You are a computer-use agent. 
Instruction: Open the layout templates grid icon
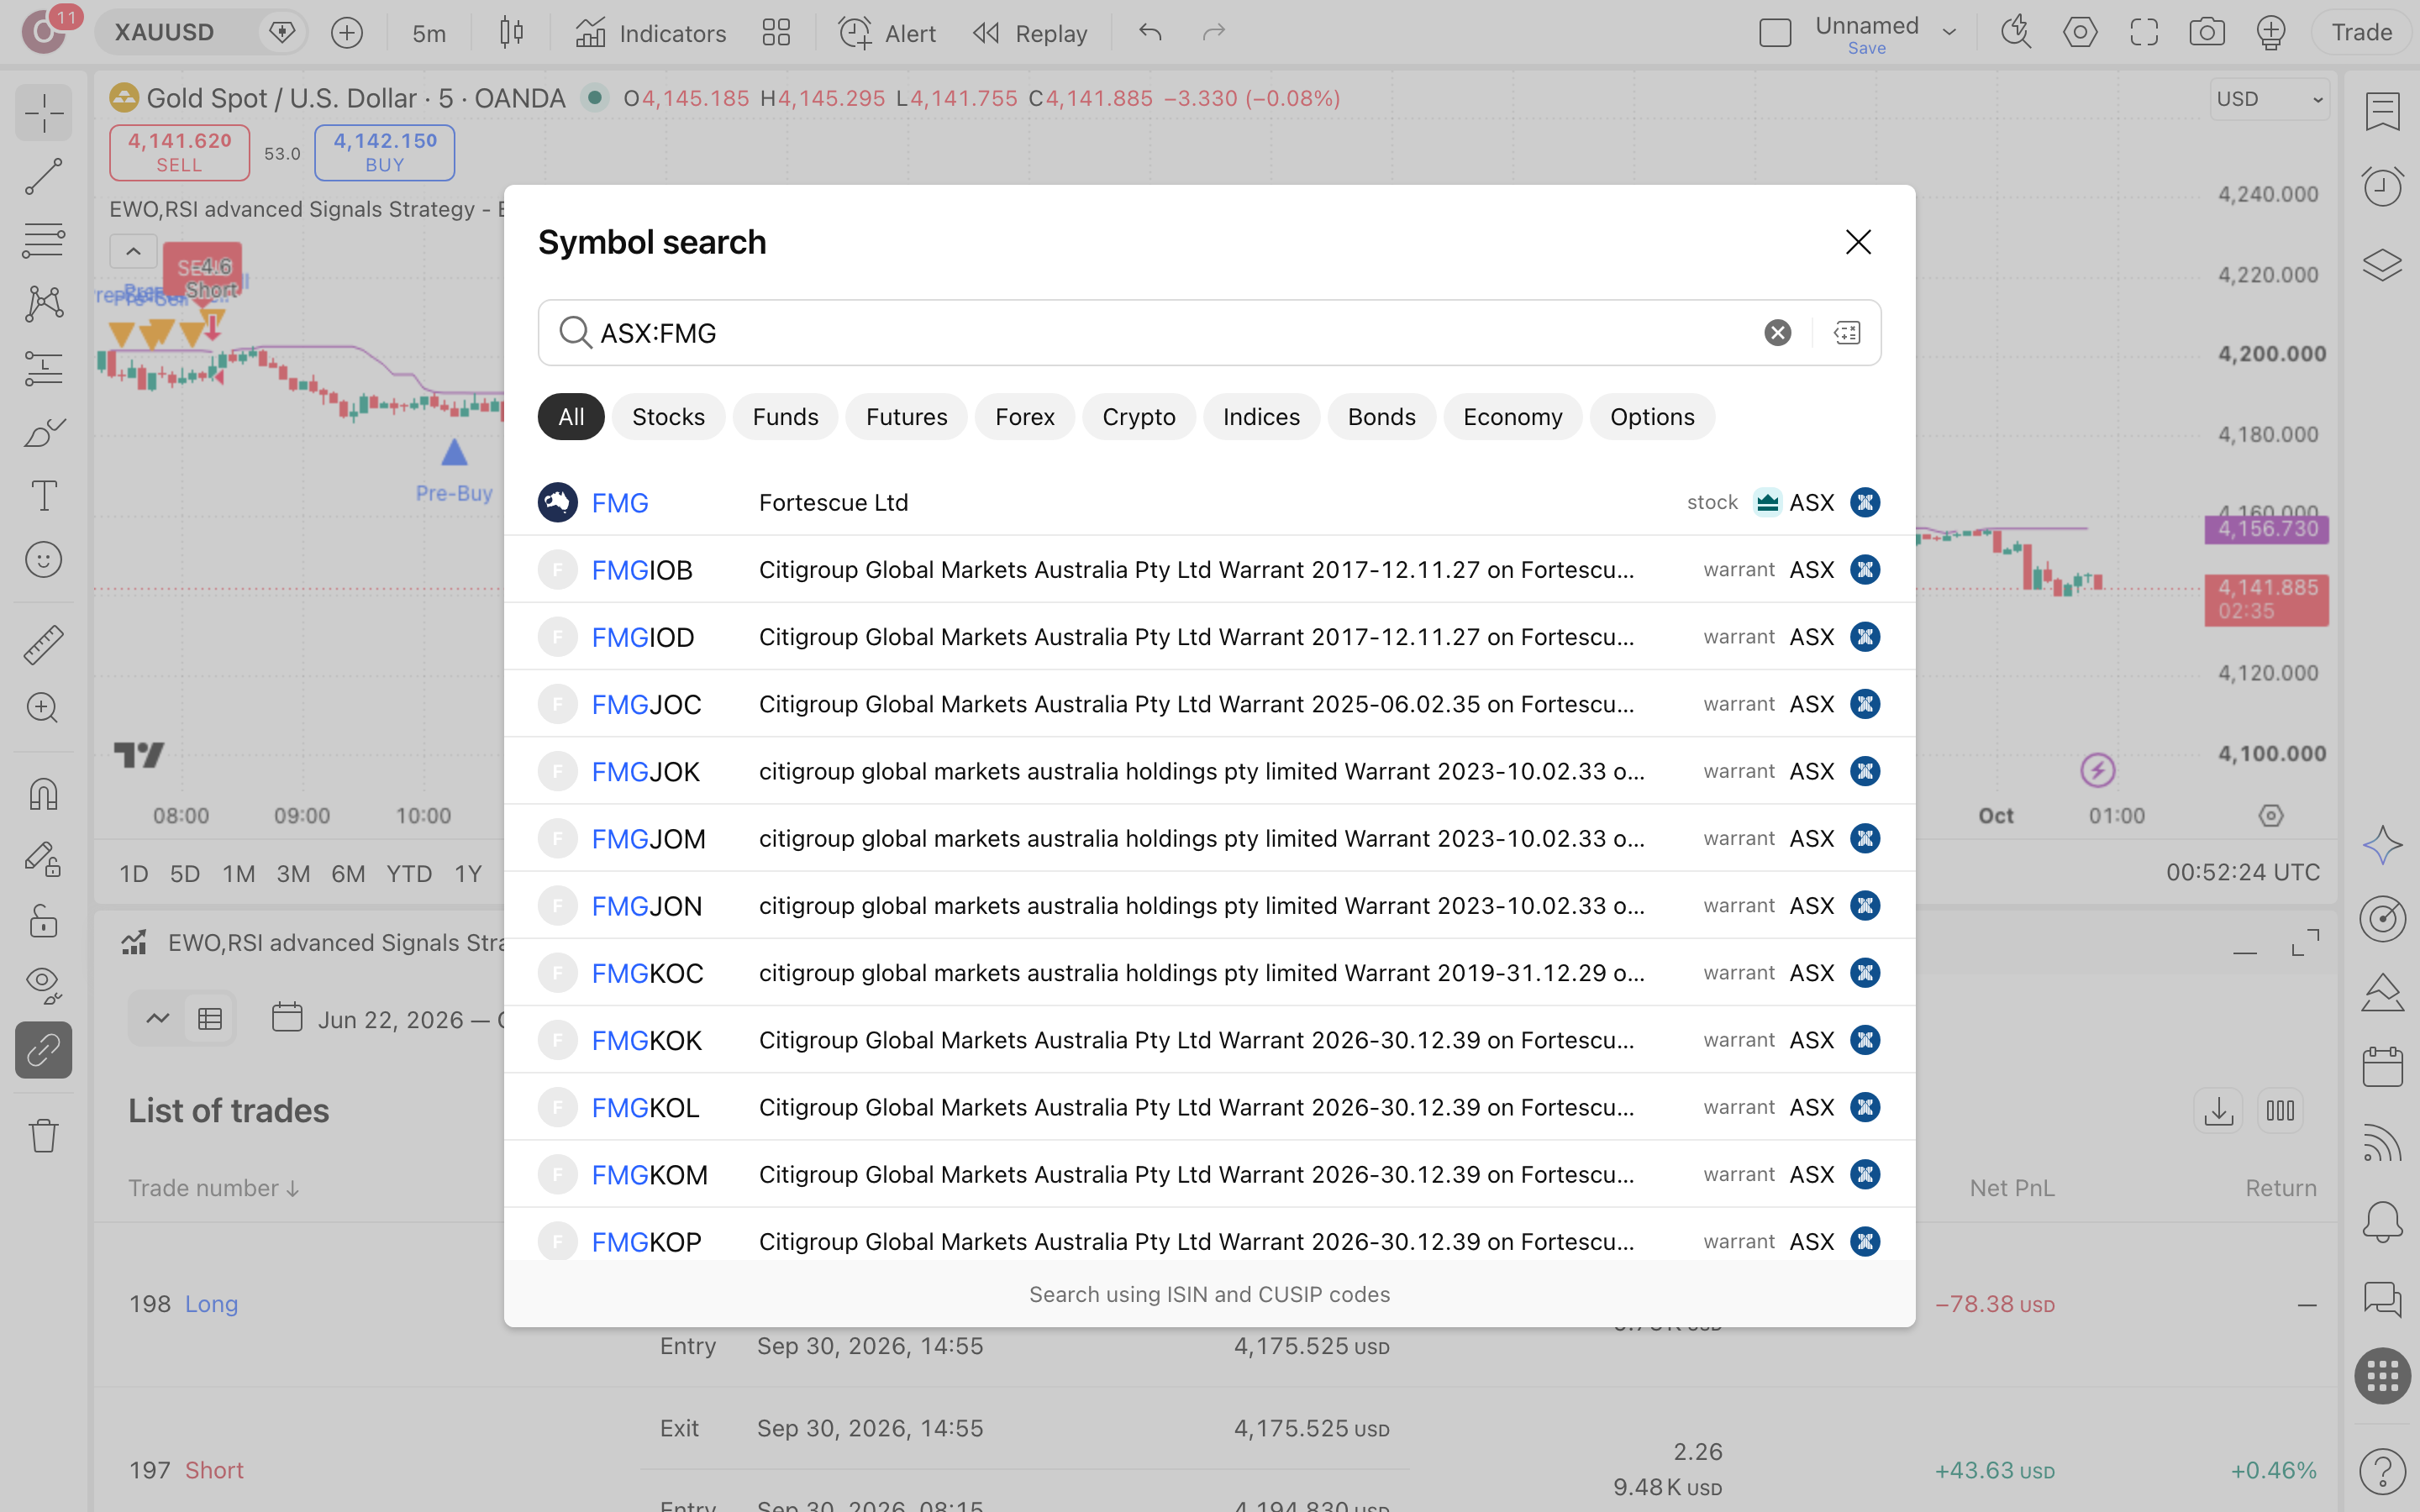tap(776, 33)
